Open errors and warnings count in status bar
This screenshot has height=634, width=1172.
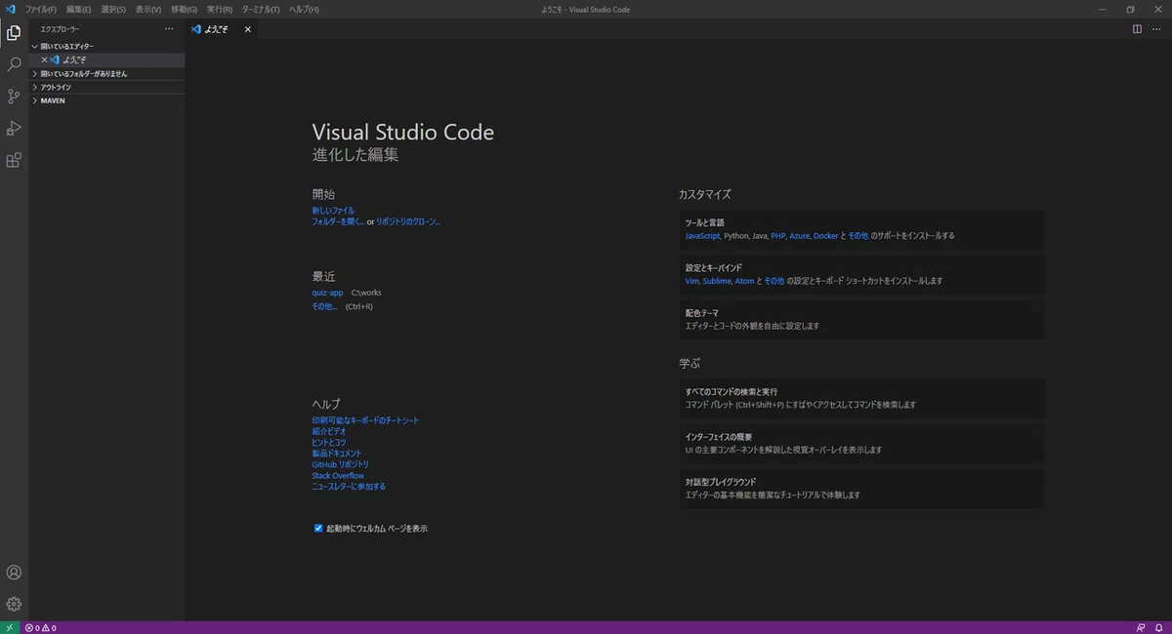pos(40,627)
